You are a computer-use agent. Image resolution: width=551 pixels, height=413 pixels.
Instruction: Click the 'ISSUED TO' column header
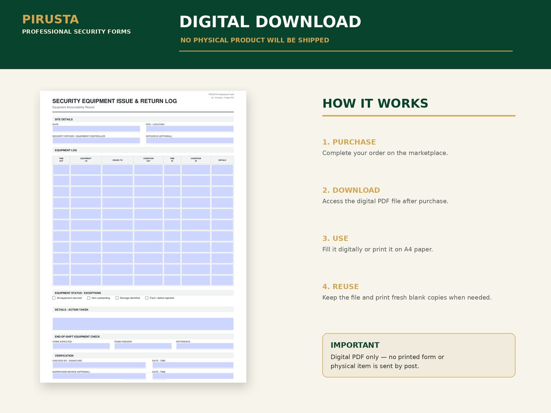[118, 160]
